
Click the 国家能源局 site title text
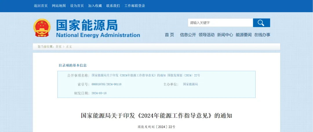coord(87,25)
